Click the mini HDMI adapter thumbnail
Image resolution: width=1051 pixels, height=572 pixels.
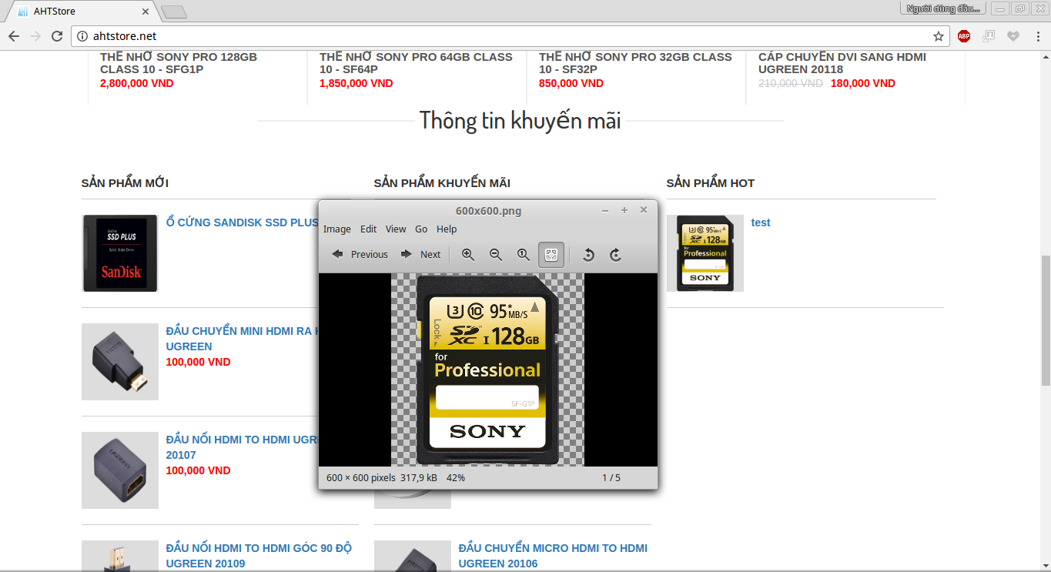120,362
